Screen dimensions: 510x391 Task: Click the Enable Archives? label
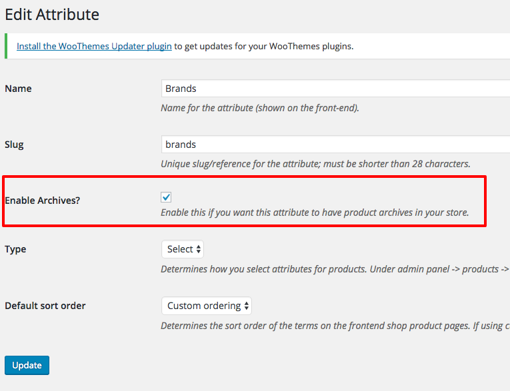pyautogui.click(x=42, y=200)
